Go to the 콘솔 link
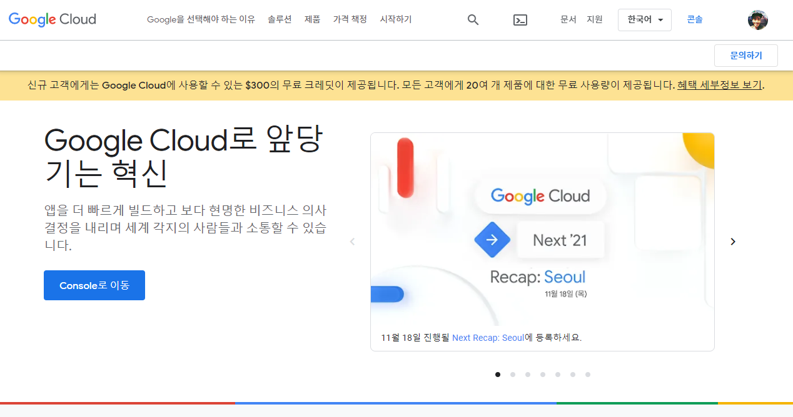The image size is (793, 417). [x=694, y=19]
